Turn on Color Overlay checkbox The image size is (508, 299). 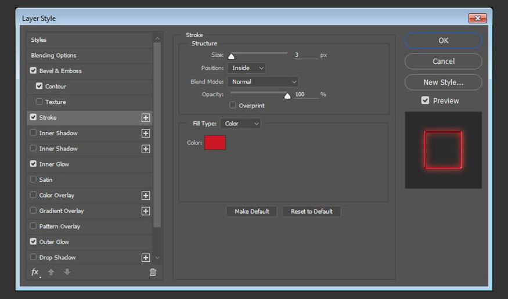33,194
